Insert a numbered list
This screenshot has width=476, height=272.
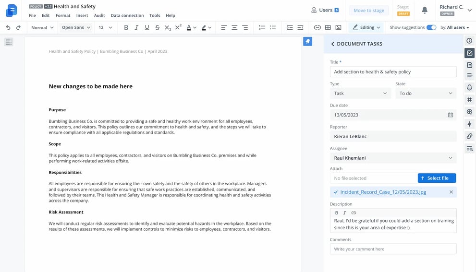pos(262,28)
